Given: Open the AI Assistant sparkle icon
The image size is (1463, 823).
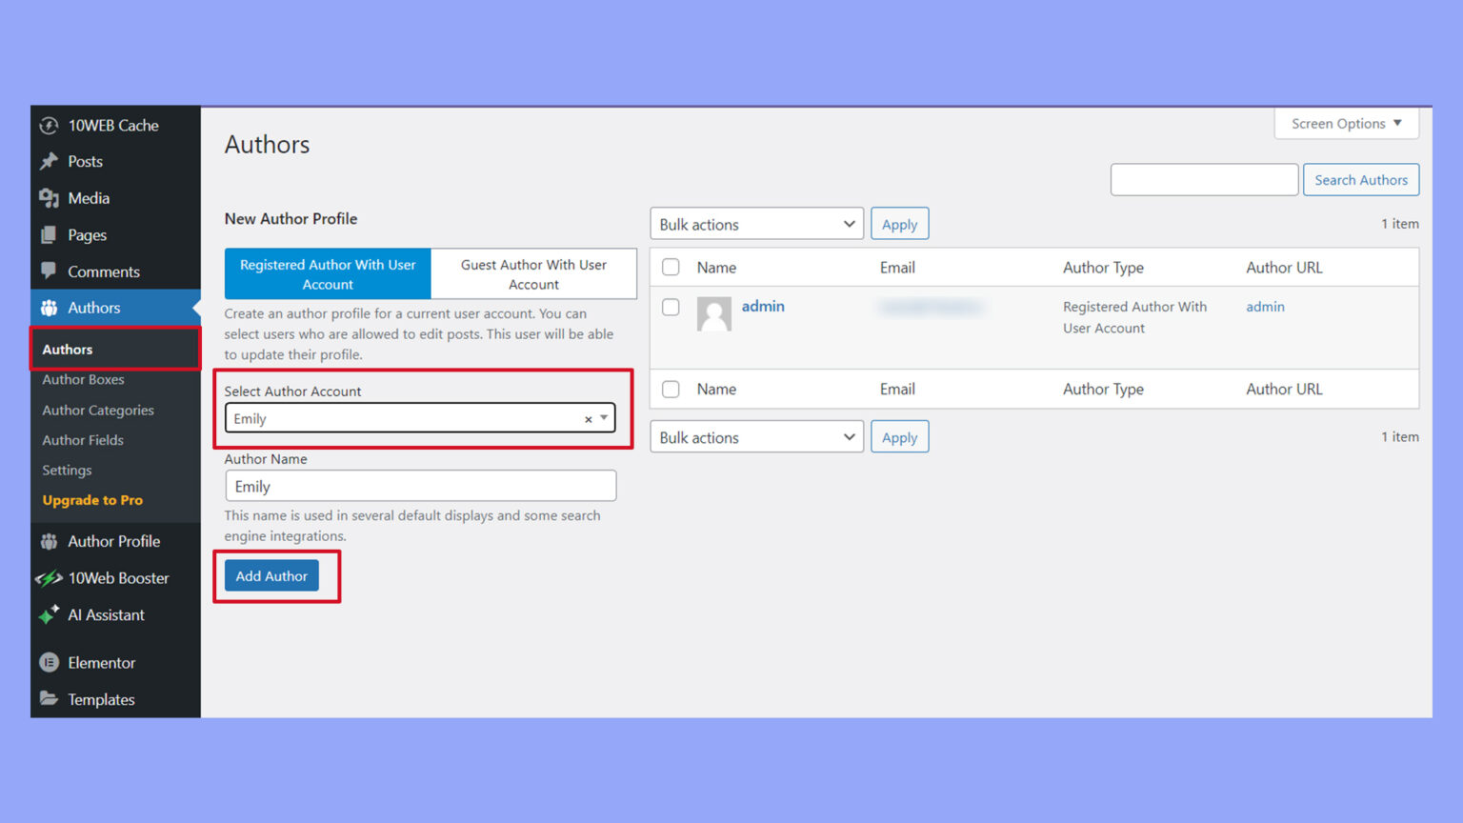Looking at the screenshot, I should click(51, 614).
